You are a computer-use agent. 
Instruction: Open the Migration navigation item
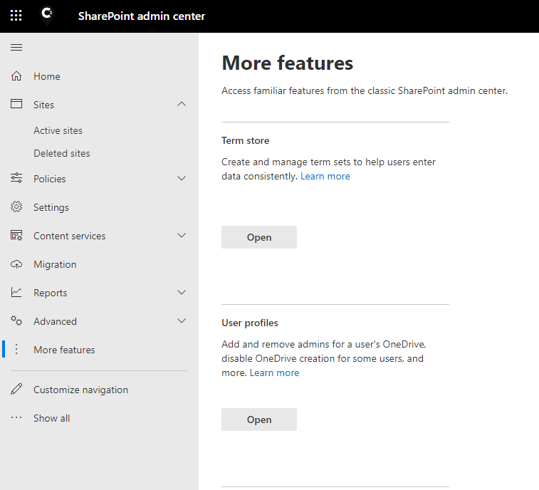pos(55,264)
